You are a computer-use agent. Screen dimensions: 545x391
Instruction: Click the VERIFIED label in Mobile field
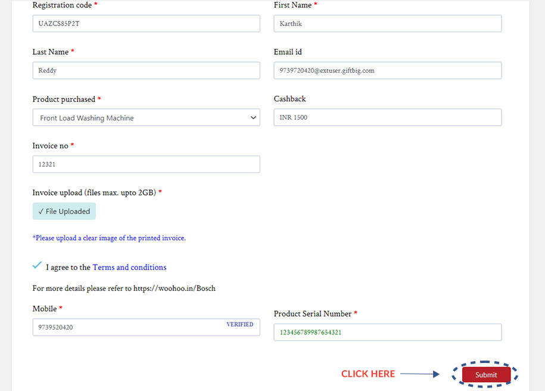240,324
